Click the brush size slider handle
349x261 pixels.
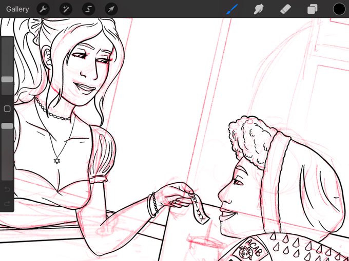[7, 79]
